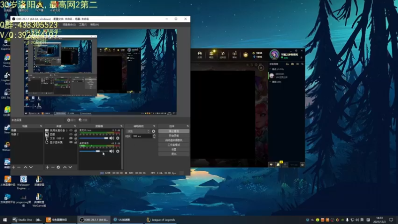Open the microphone/Aux audio settings gear
The image size is (398, 224).
pos(118,138)
